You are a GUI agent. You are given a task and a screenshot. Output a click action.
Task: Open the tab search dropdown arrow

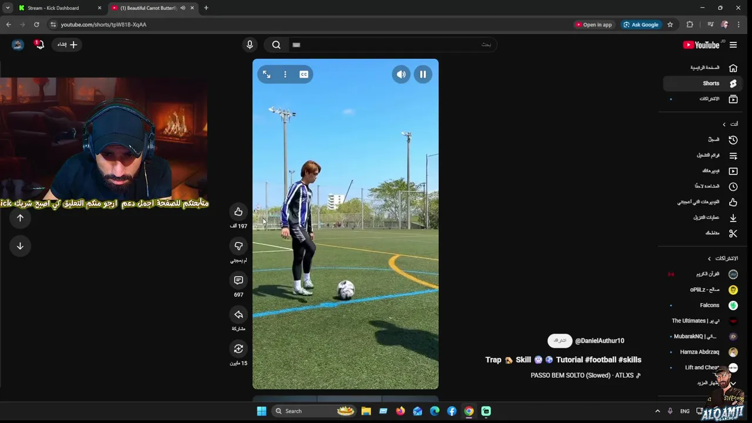[x=8, y=8]
